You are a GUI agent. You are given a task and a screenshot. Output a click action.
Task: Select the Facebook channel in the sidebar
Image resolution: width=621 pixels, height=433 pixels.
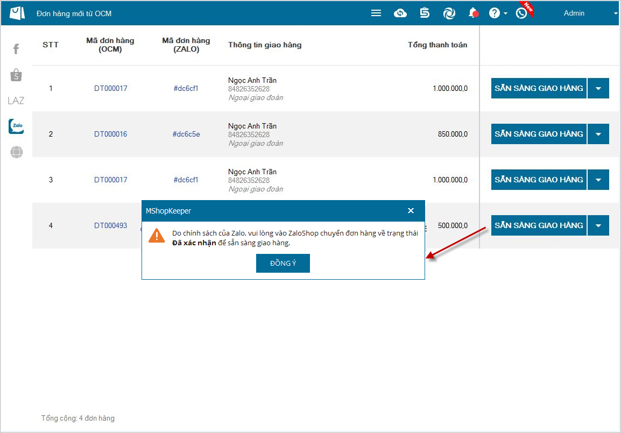16,49
